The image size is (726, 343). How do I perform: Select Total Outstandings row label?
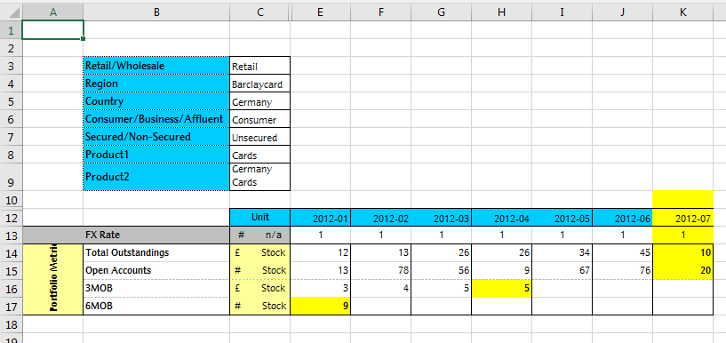tap(156, 253)
